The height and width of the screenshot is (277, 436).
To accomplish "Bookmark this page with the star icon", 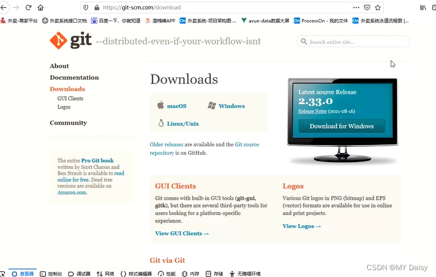I will tap(377, 7).
